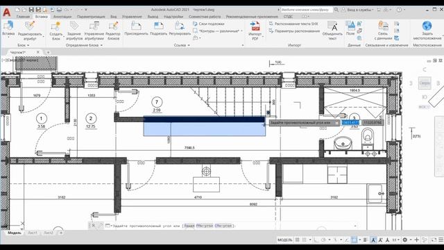
Task: Open annotation scale 1:1 dropdown
Action: pos(395,240)
